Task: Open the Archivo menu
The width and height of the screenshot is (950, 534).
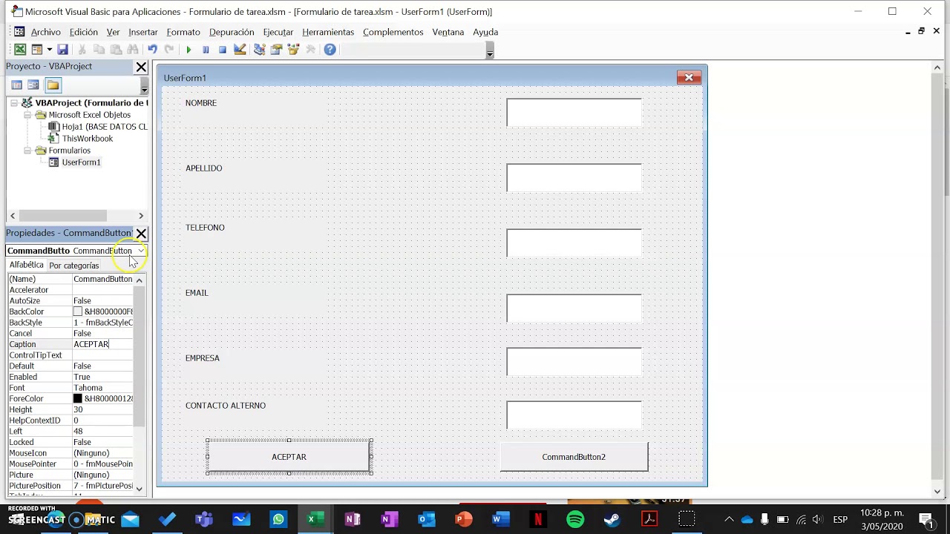Action: (x=45, y=32)
